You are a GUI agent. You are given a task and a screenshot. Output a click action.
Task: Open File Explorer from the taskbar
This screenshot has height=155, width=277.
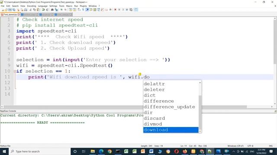click(x=93, y=152)
